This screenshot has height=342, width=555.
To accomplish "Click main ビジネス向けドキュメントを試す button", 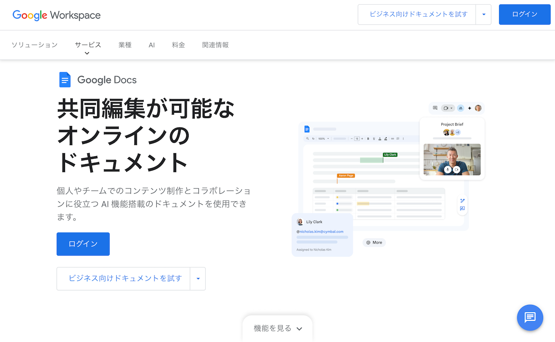I will coord(123,279).
